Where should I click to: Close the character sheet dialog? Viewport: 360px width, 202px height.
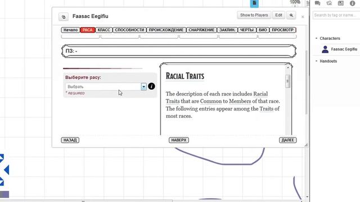303,17
